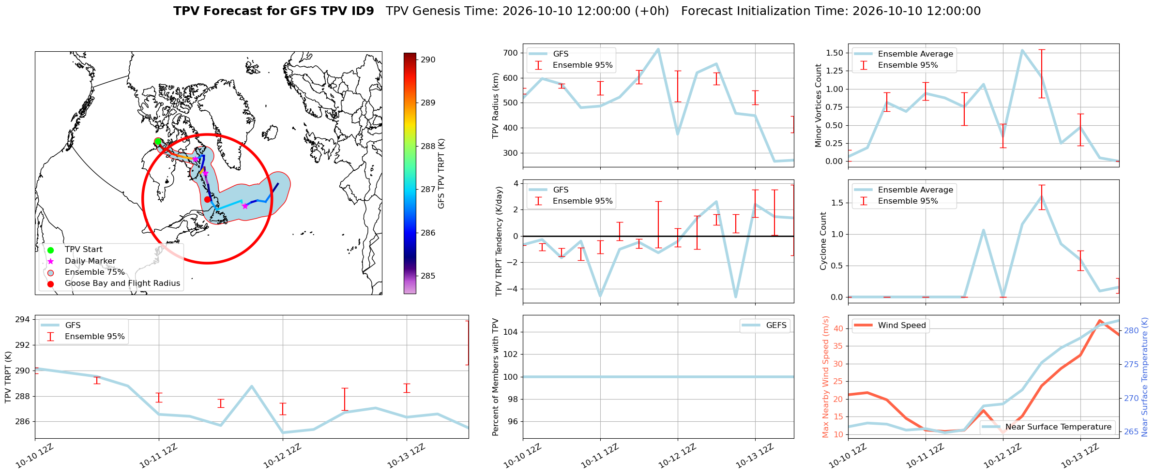Click 'Near Surface Temperature (K)' right axis label
This screenshot has height=475, width=1154.
[x=1145, y=377]
